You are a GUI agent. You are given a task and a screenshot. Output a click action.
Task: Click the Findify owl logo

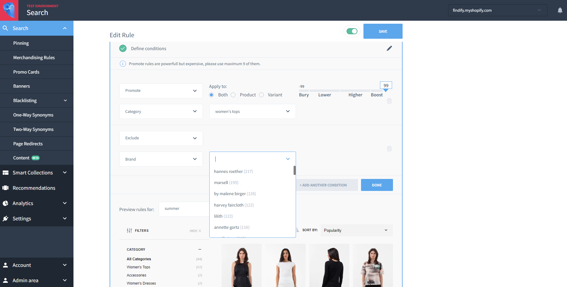pos(9,10)
